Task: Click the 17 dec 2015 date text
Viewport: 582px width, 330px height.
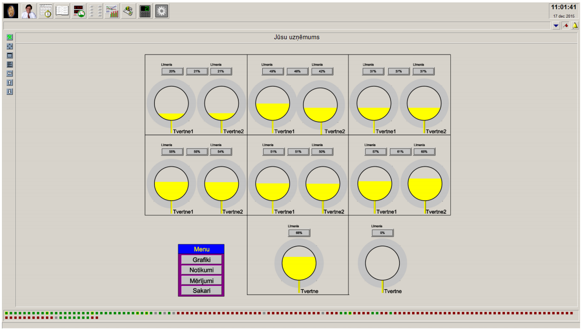Action: (564, 16)
